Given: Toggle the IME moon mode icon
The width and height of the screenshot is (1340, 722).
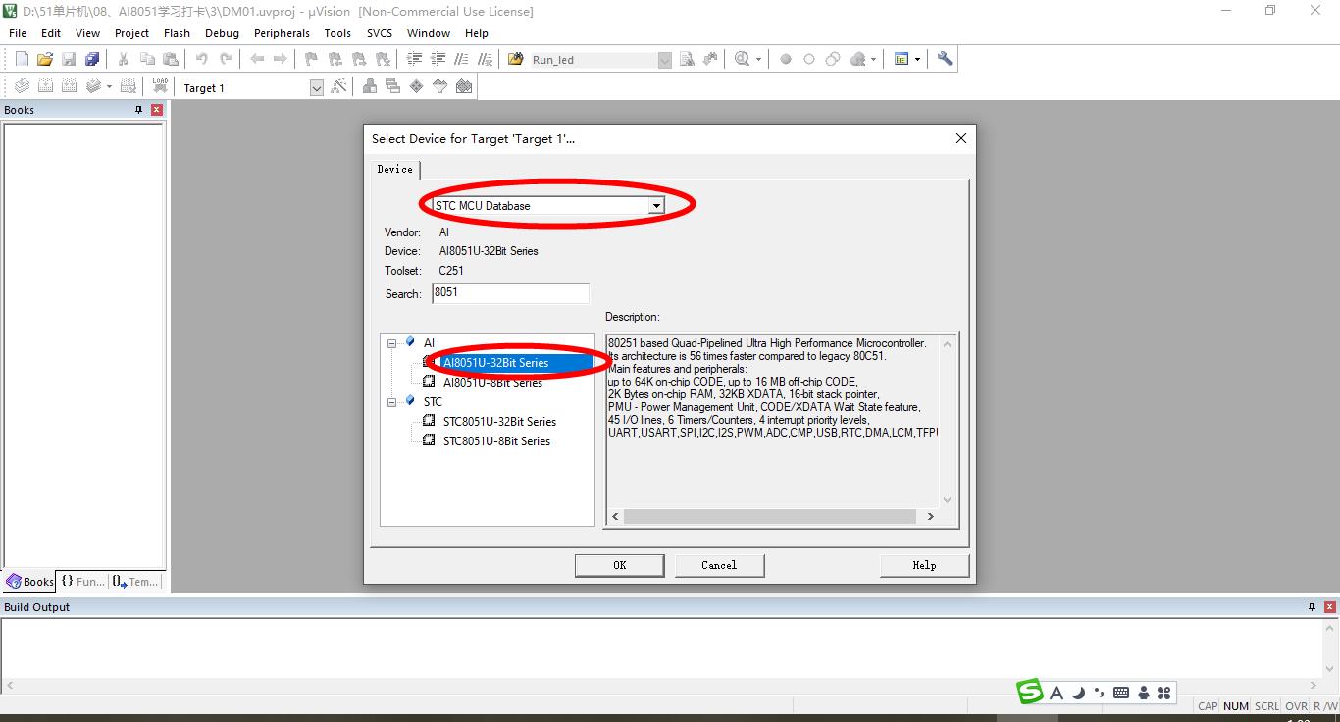Looking at the screenshot, I should 1078,693.
